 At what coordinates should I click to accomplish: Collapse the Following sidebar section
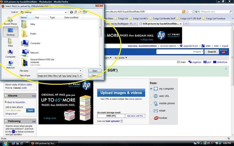pyautogui.click(x=6, y=121)
